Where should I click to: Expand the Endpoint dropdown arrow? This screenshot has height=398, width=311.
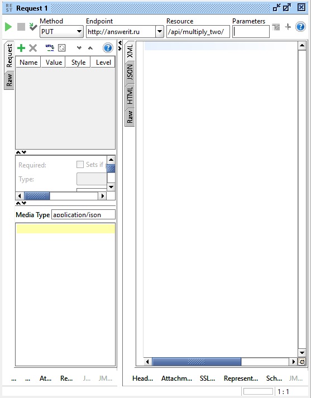(160, 32)
